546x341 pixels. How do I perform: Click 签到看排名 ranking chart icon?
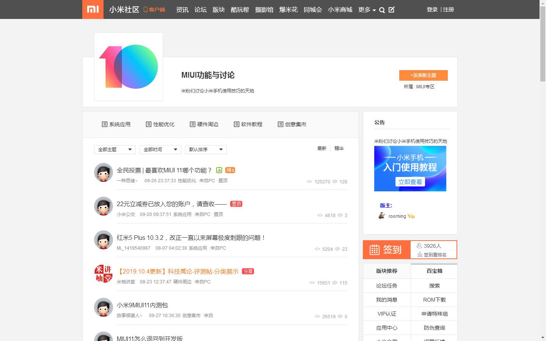tap(420, 255)
